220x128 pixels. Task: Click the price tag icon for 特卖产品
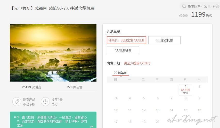point(17,102)
